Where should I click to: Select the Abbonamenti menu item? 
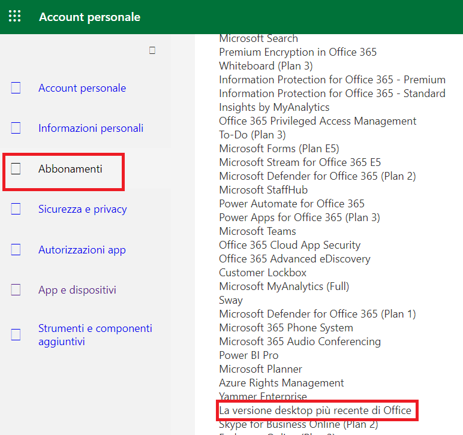click(x=70, y=169)
